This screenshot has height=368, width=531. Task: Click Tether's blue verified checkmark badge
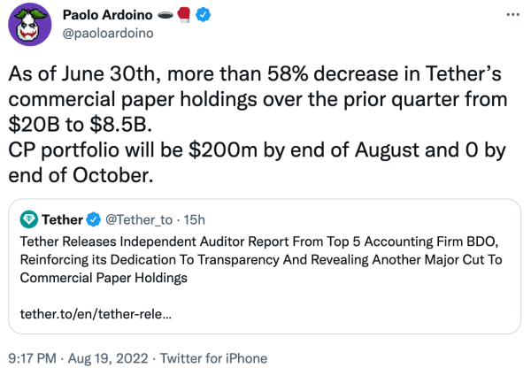pyautogui.click(x=94, y=219)
